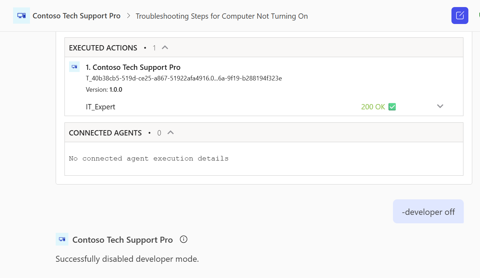Click the IT_Expert function name
This screenshot has height=278, width=480.
click(x=100, y=107)
